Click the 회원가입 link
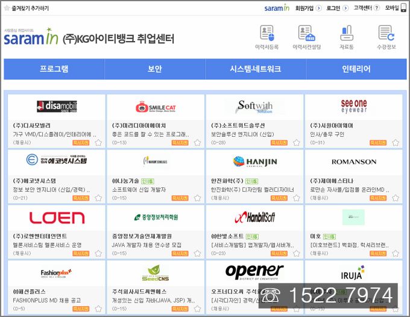Screen dimensions: 410x317 (304, 8)
